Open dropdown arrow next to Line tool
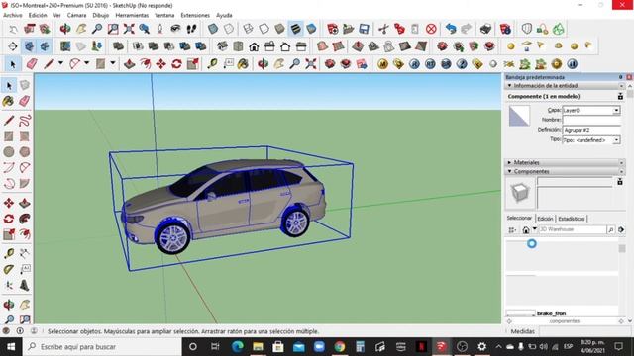The width and height of the screenshot is (634, 356). pos(60,63)
